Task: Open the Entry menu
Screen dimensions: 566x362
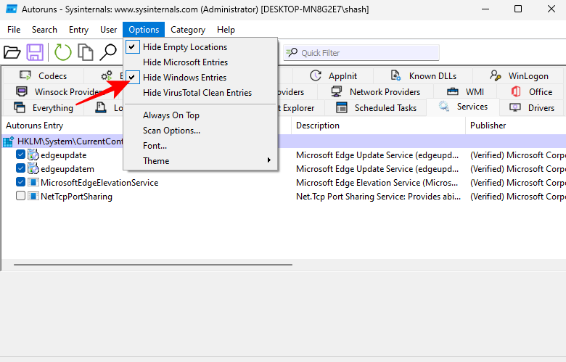Action: 78,30
